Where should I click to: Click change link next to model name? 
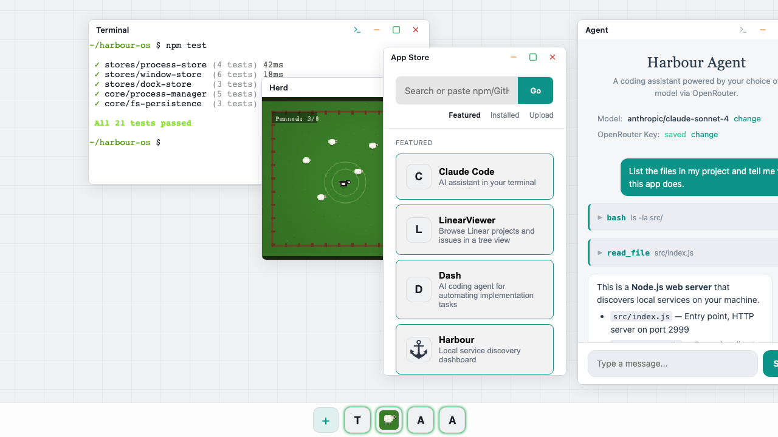[747, 119]
